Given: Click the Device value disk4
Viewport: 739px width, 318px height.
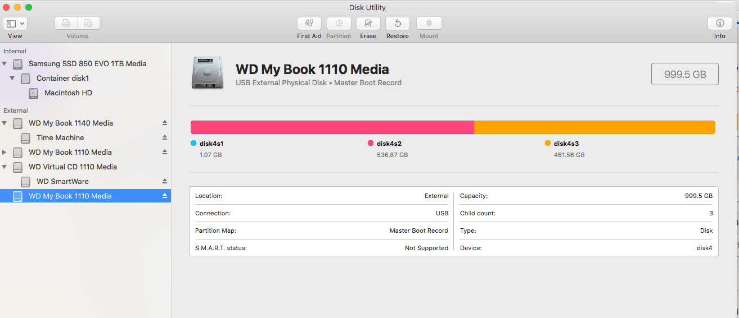Looking at the screenshot, I should [x=705, y=248].
